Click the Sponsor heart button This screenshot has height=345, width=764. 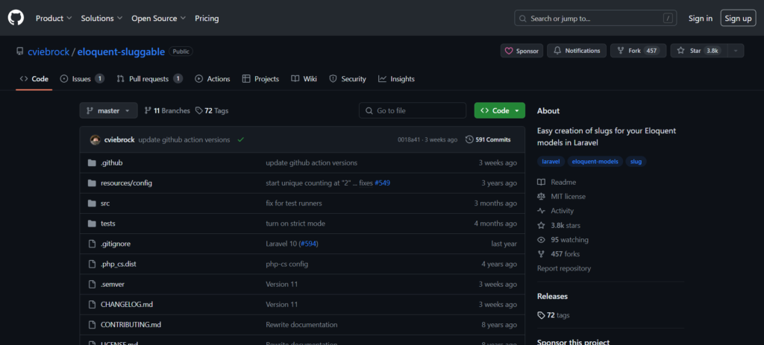pyautogui.click(x=522, y=51)
